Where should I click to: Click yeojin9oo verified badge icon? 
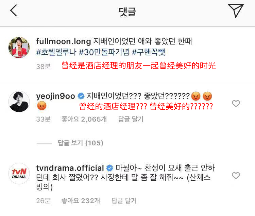81,96
